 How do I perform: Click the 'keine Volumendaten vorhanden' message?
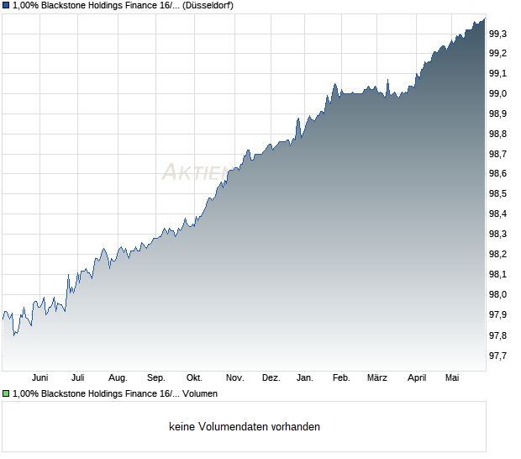point(245,427)
